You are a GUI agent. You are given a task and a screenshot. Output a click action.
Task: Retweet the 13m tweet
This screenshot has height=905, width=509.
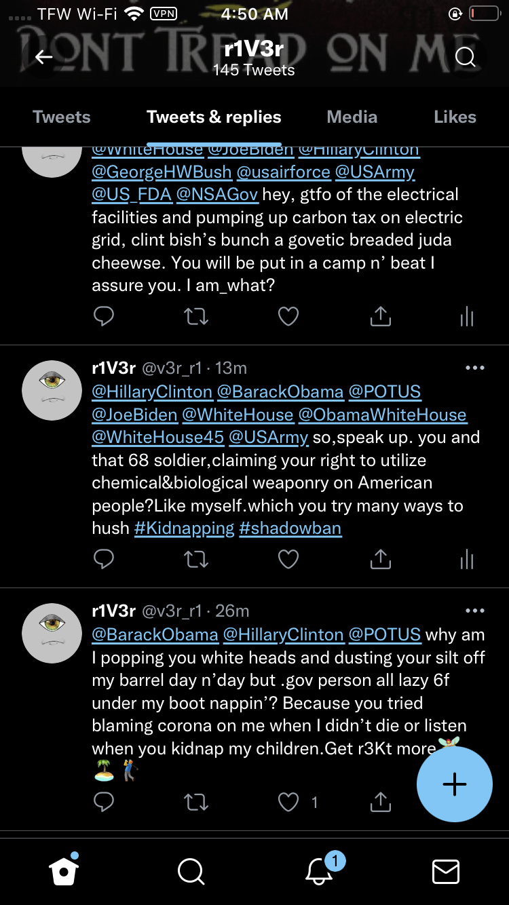coord(197,559)
